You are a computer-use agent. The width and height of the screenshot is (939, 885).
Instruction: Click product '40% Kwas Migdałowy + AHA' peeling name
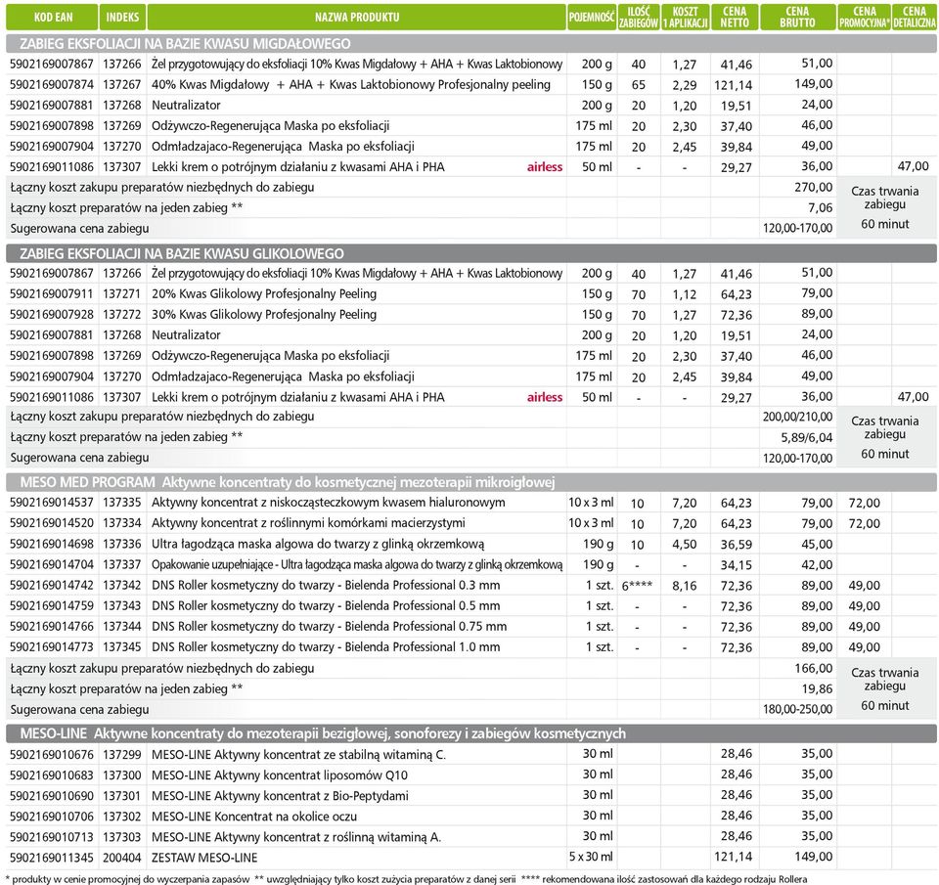pyautogui.click(x=351, y=84)
